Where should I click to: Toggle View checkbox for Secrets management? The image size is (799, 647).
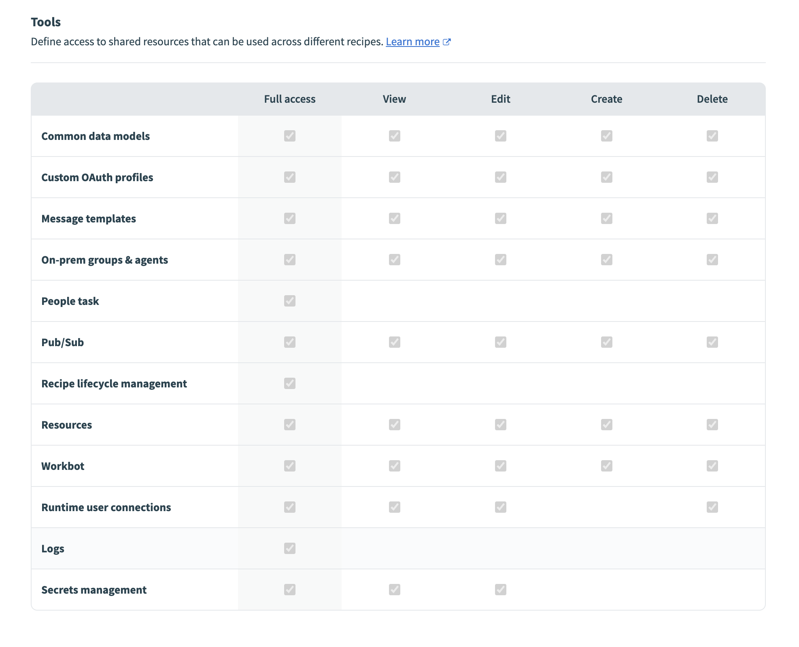[x=394, y=590]
